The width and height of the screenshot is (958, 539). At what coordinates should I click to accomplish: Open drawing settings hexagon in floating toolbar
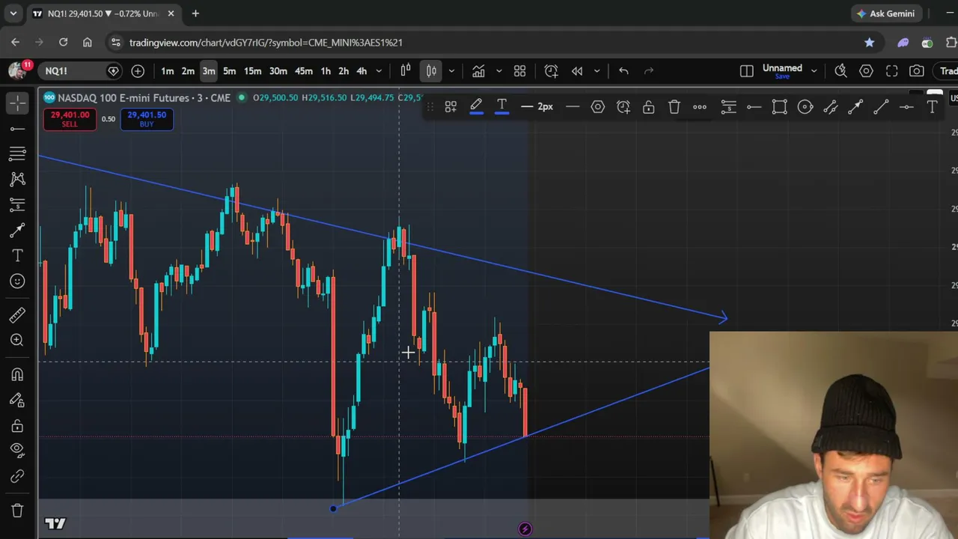point(598,107)
